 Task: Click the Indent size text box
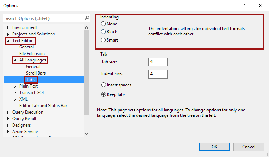(158, 74)
